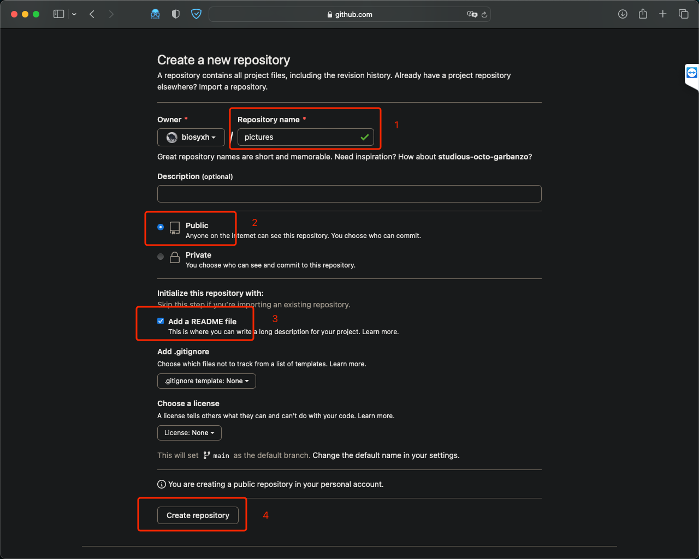Select the Private repository radio button
The height and width of the screenshot is (559, 699).
click(160, 257)
